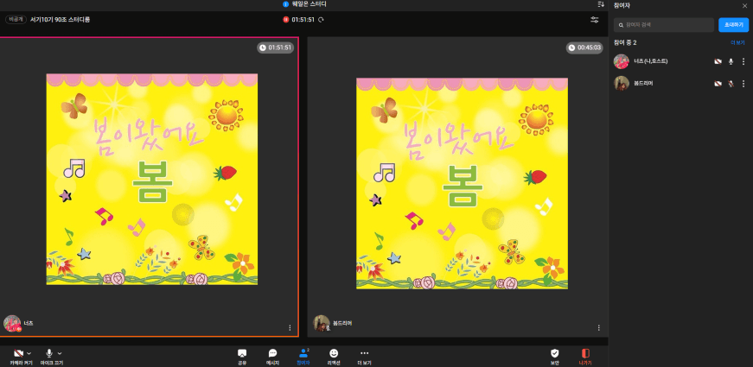Click info icon beside 웨일온 스터디 title
The height and width of the screenshot is (367, 753).
tap(286, 4)
